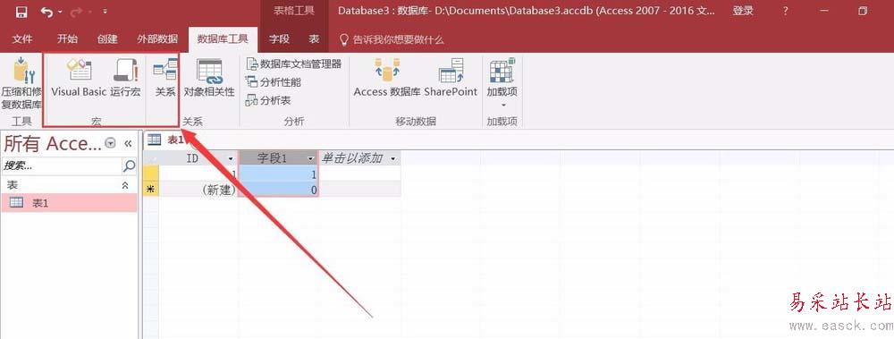
Task: Open the 字段1 column filter dropdown
Action: 311,158
